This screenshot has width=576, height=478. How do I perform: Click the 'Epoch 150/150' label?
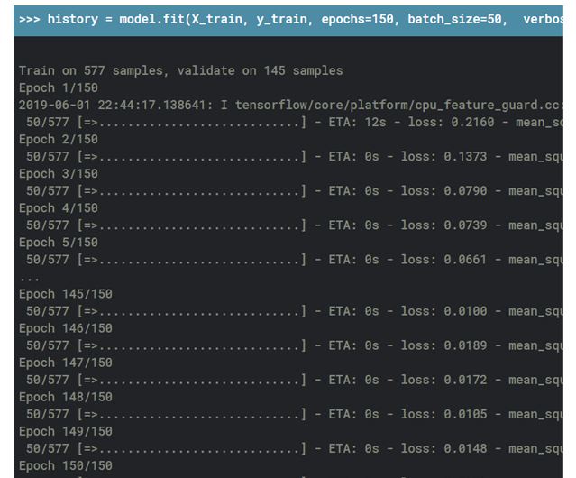tap(65, 465)
